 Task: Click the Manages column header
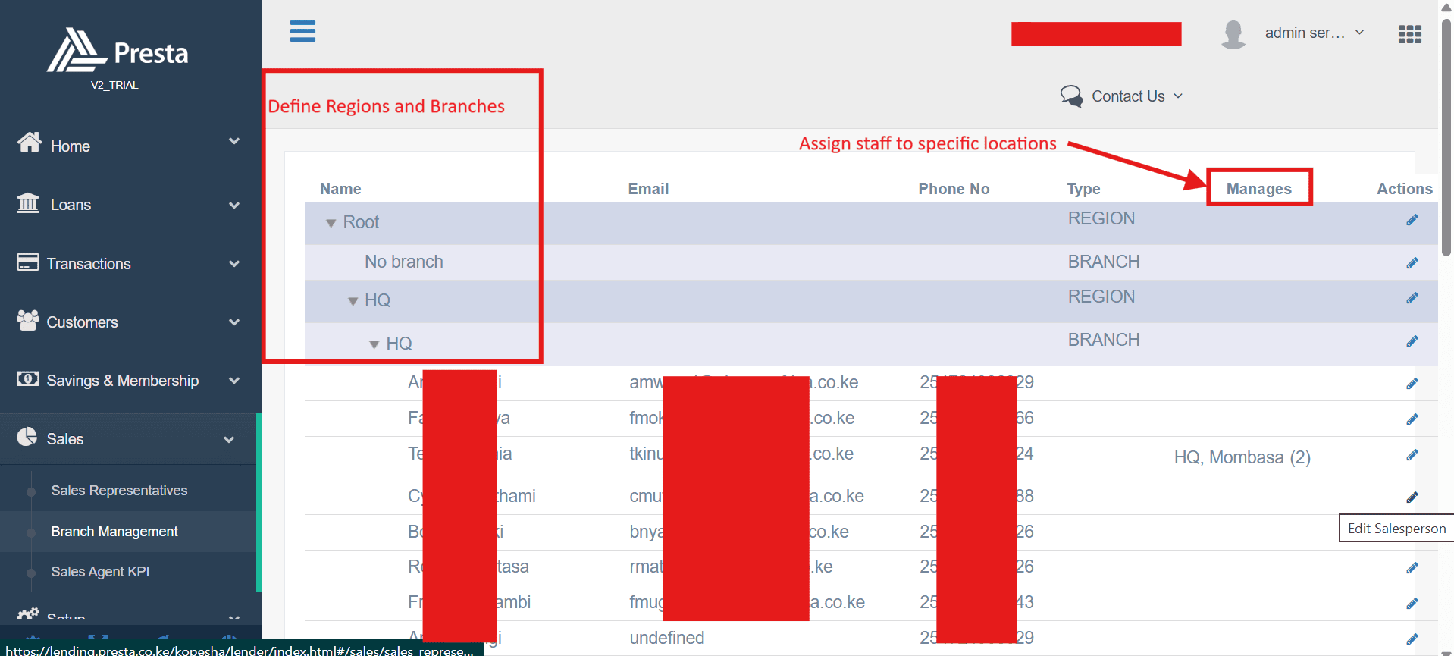[x=1258, y=189]
